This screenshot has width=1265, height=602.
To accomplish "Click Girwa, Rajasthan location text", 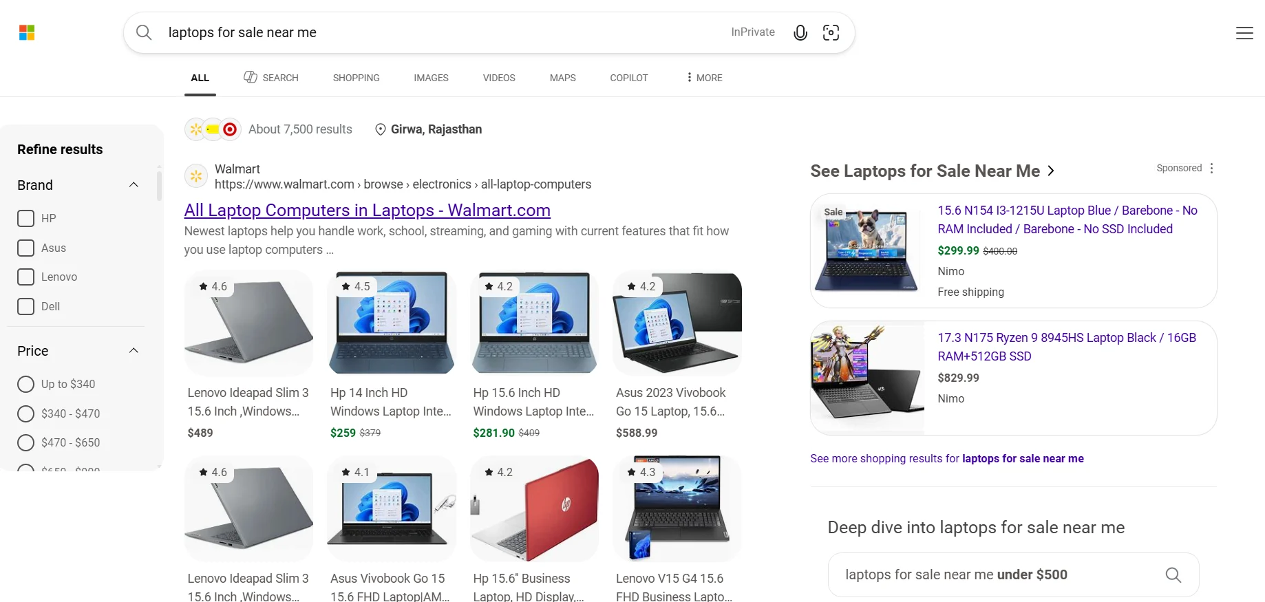I will (436, 129).
